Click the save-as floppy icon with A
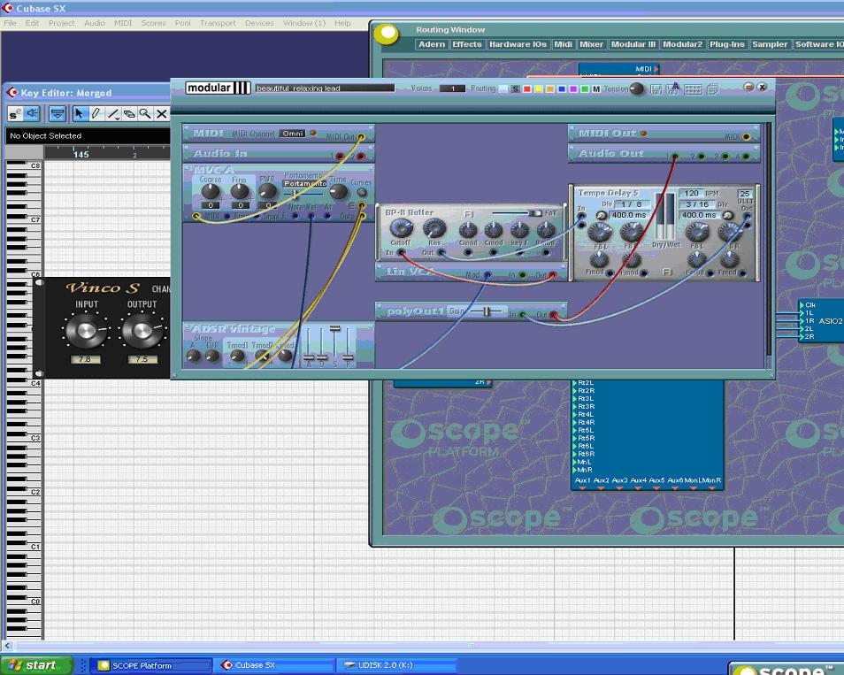This screenshot has height=675, width=844. [673, 88]
